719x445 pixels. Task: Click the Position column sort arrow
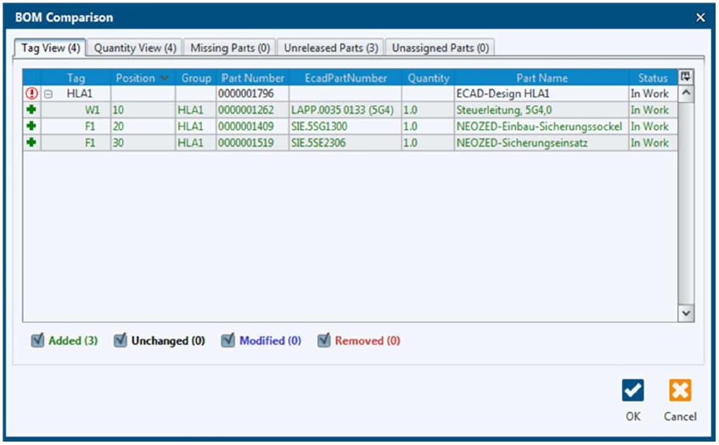[x=164, y=78]
